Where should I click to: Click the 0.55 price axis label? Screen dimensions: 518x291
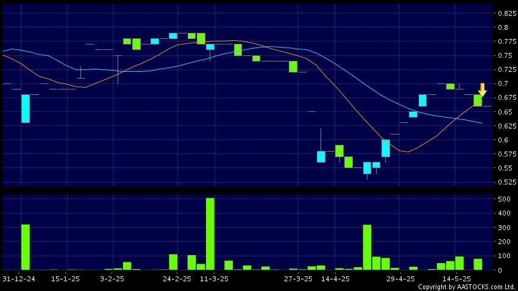pos(505,168)
